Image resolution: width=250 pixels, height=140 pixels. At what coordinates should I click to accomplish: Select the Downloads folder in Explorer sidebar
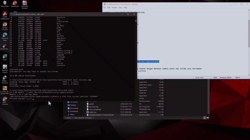73,111
